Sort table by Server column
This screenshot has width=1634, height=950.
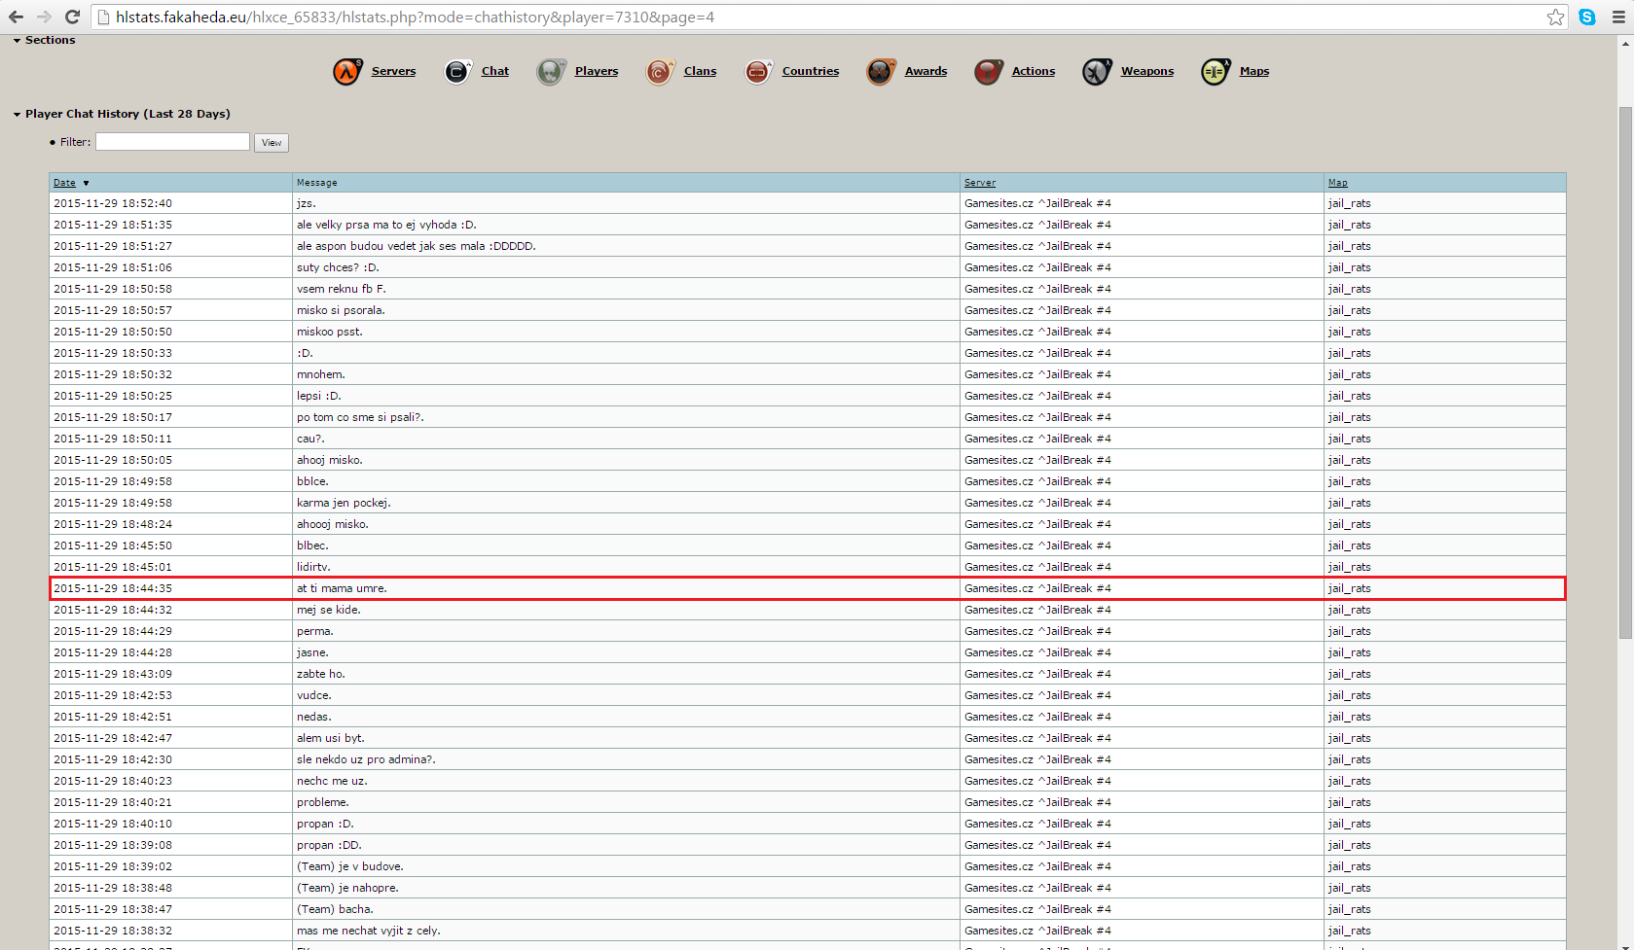tap(980, 183)
